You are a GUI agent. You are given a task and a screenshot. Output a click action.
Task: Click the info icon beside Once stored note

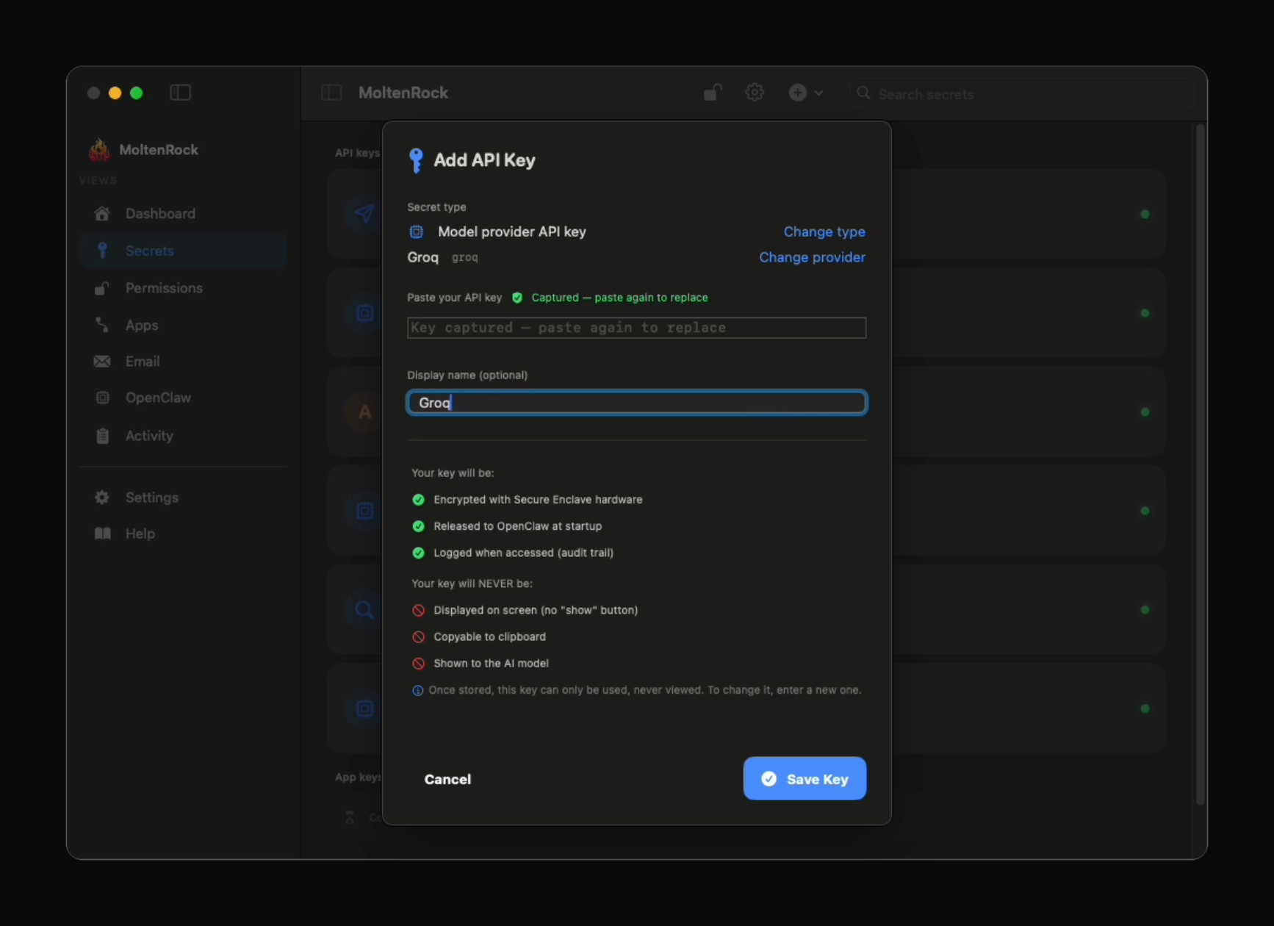click(417, 690)
